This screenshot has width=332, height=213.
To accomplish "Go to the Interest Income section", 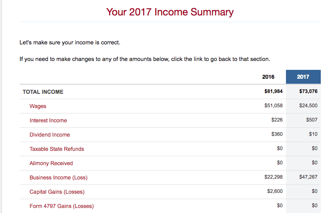I will click(48, 120).
